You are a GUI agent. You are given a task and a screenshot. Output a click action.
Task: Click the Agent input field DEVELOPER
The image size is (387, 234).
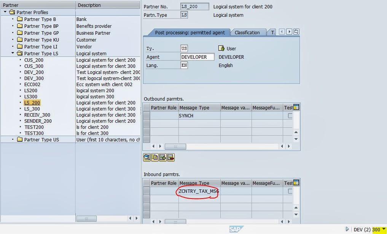pyautogui.click(x=197, y=57)
